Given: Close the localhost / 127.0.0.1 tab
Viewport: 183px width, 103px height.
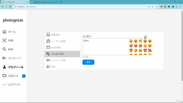Looking at the screenshot, I should 56,2.
